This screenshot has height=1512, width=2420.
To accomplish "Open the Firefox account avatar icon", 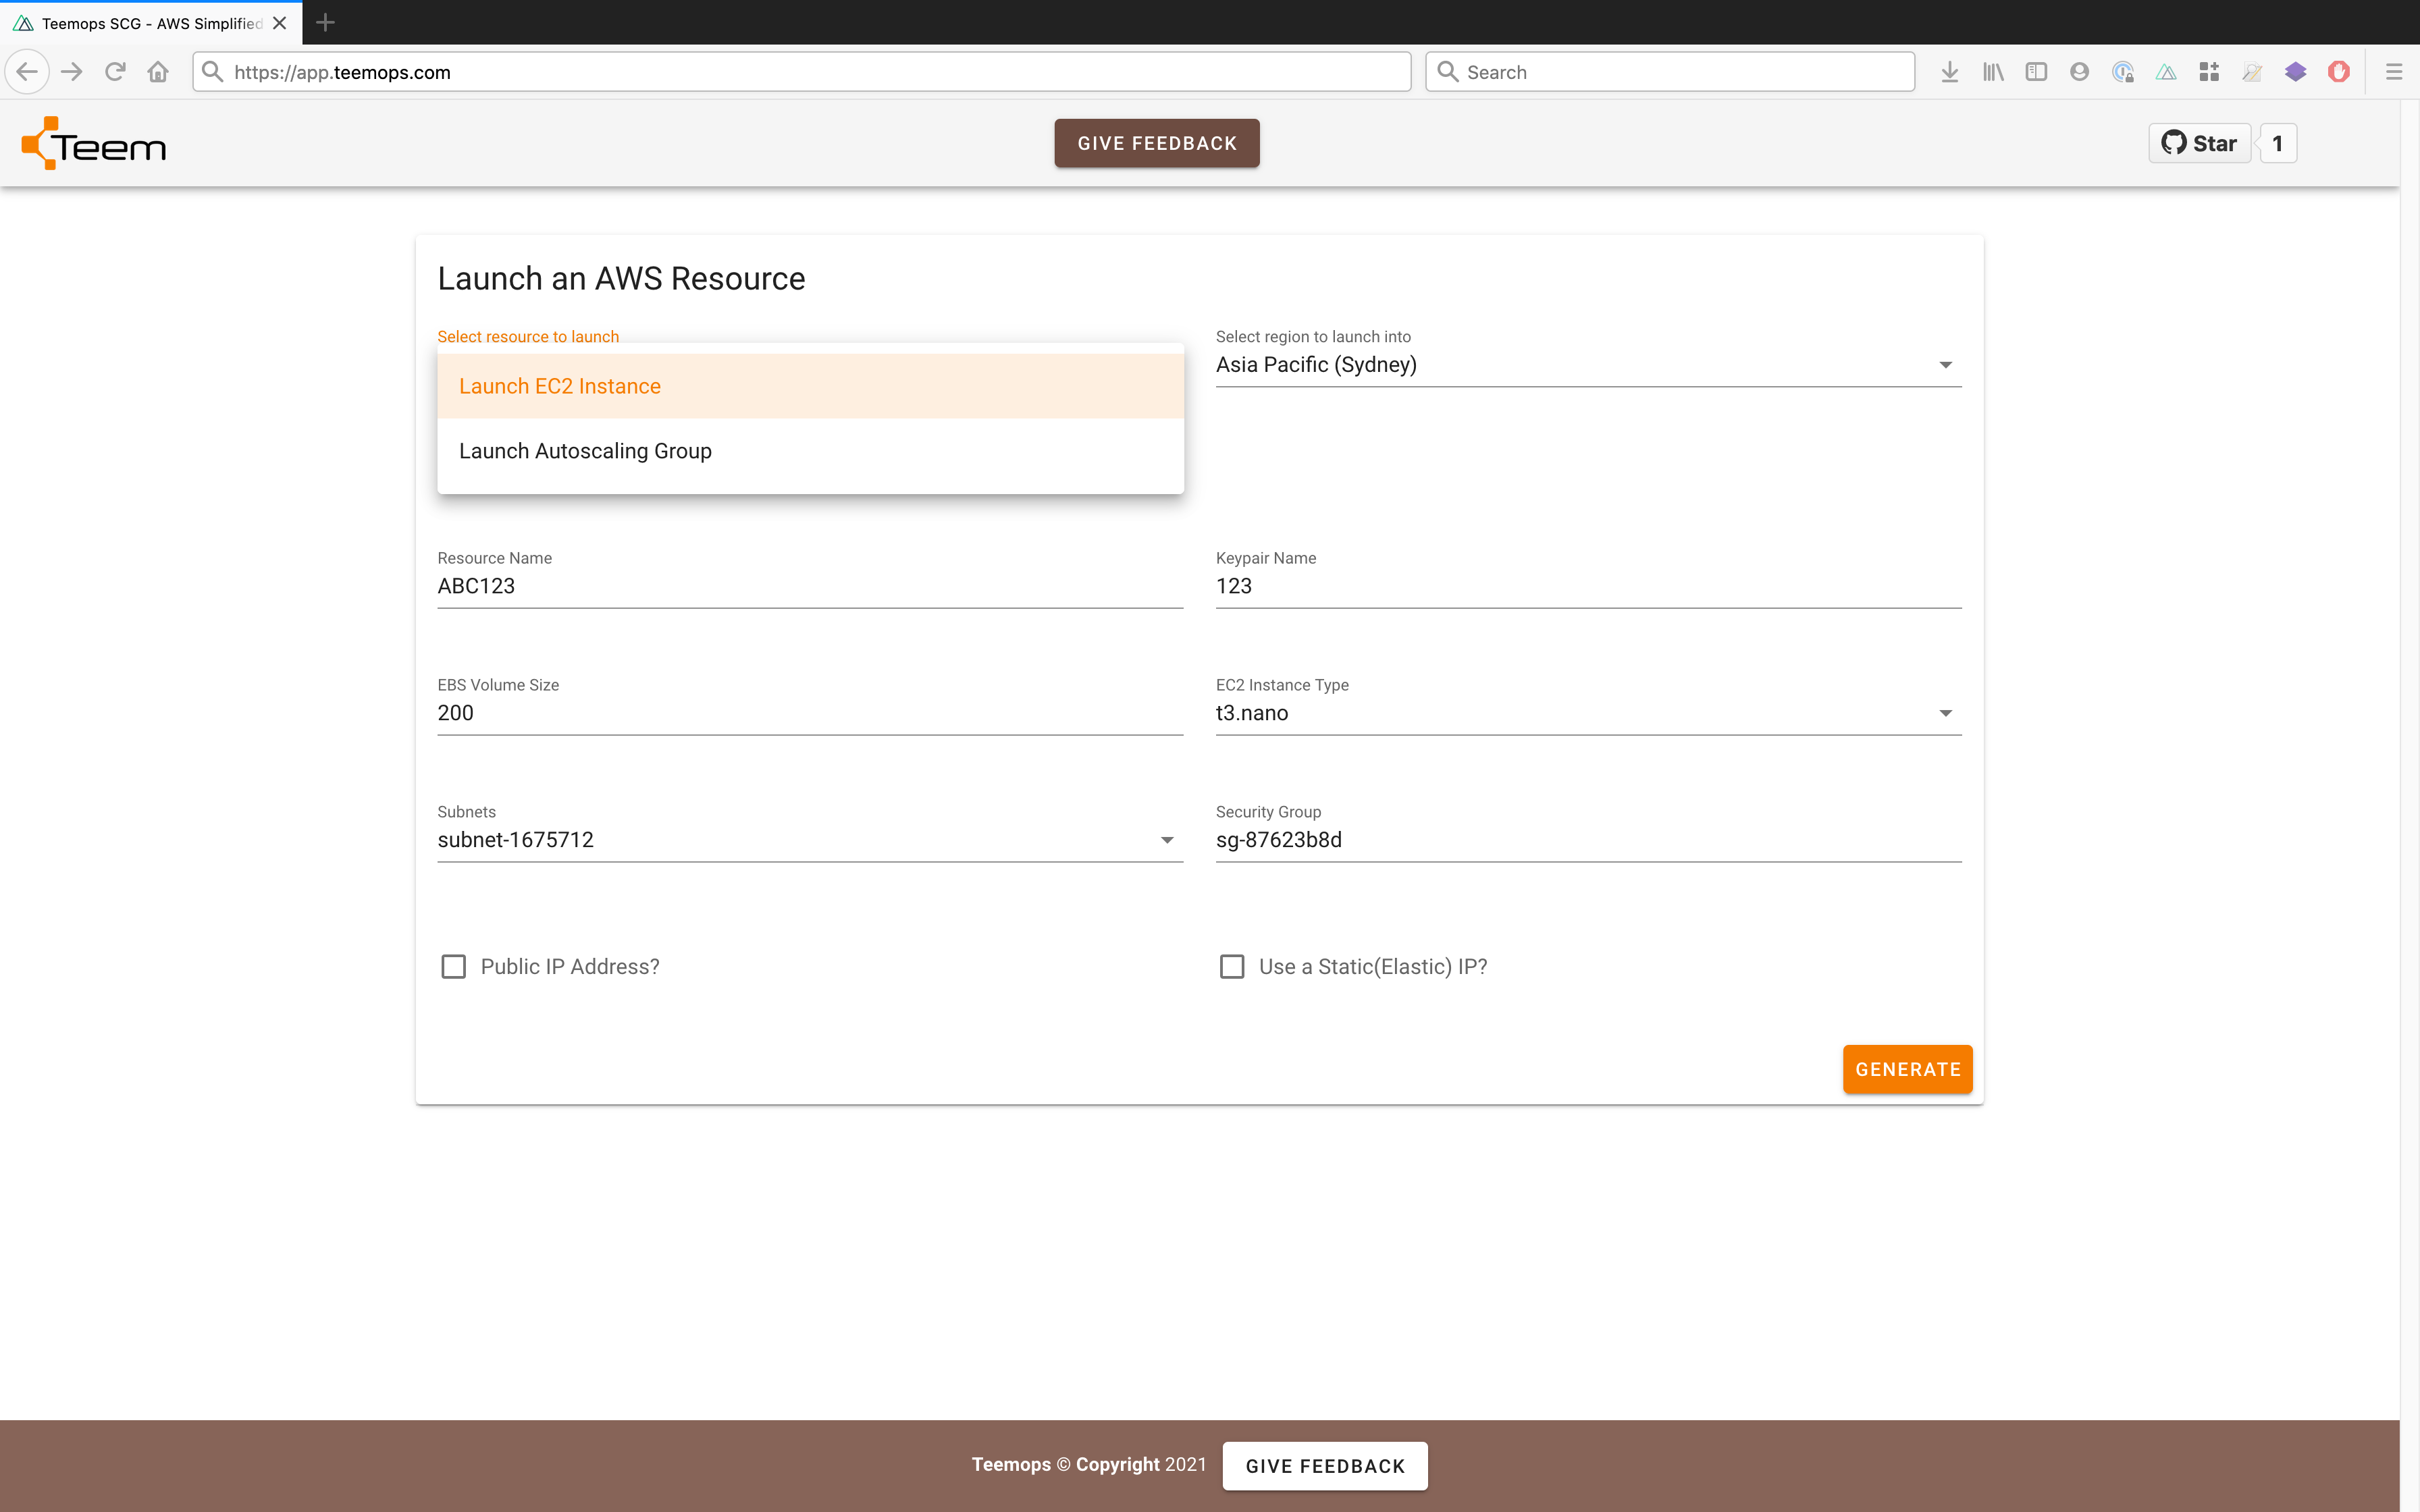I will (x=2079, y=72).
